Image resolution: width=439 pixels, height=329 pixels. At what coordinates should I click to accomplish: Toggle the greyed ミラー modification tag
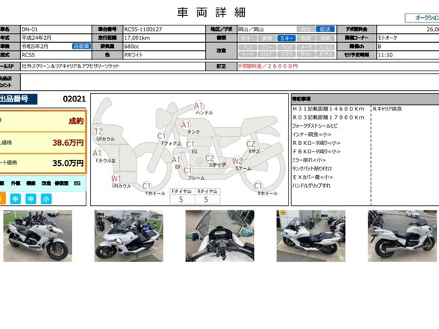pos(267,47)
